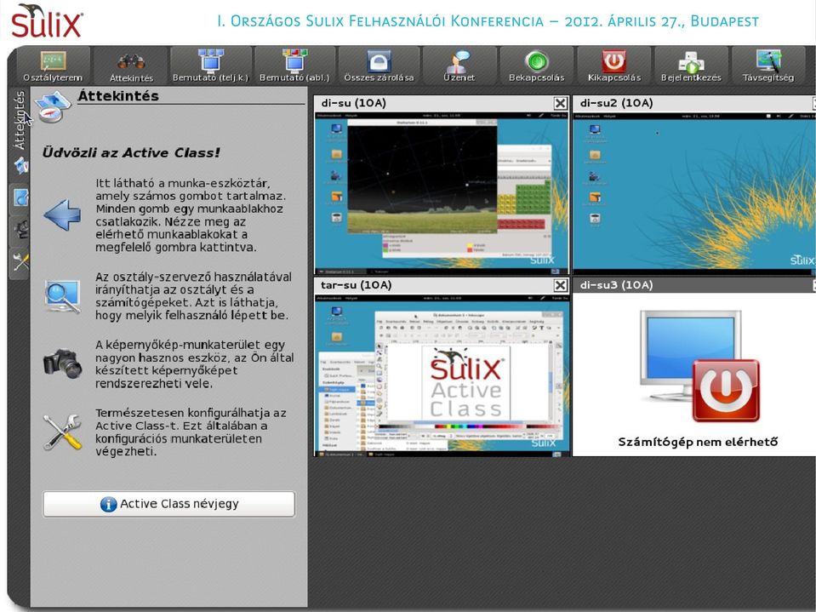Click the wrench and screwdriver icon
This screenshot has height=612, width=816.
[x=62, y=432]
